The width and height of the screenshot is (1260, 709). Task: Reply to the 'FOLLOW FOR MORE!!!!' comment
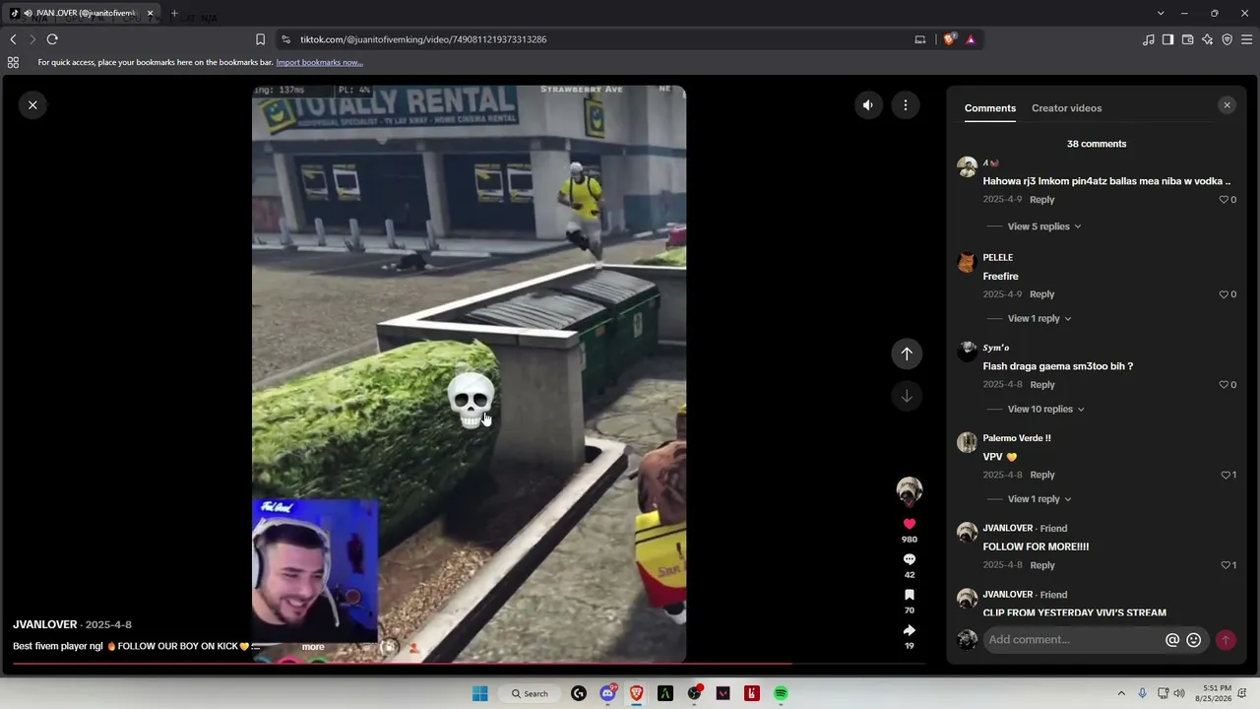tap(1041, 565)
